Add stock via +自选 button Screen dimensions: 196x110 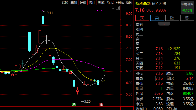point(120,2)
